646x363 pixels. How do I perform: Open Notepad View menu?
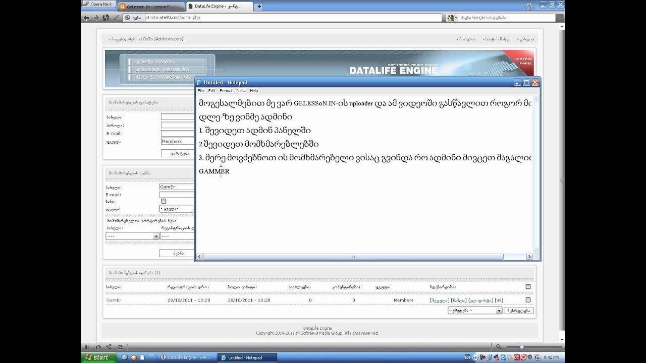241,91
